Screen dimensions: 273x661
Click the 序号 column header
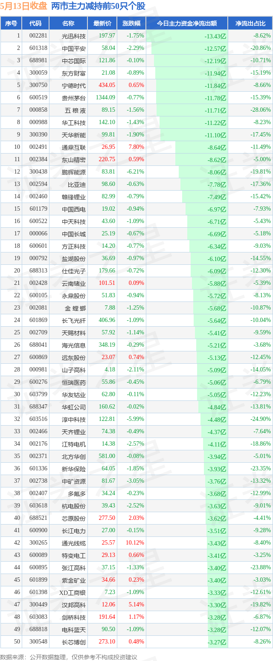(11, 23)
